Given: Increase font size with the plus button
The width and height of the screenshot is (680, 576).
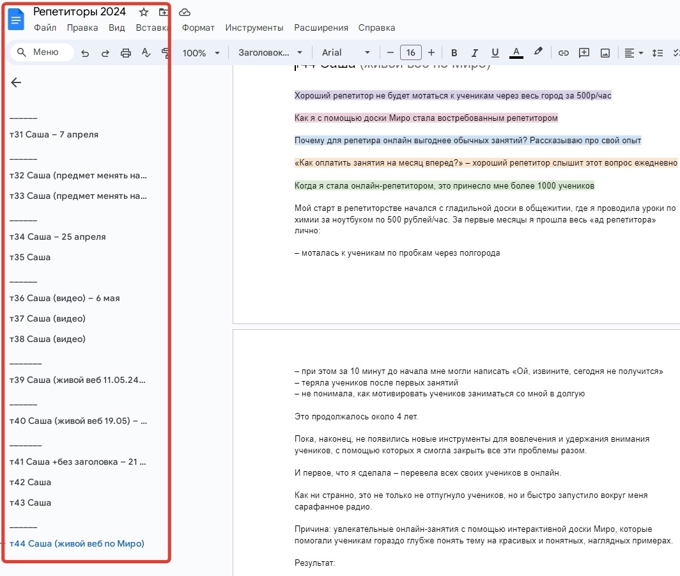Looking at the screenshot, I should tap(431, 52).
